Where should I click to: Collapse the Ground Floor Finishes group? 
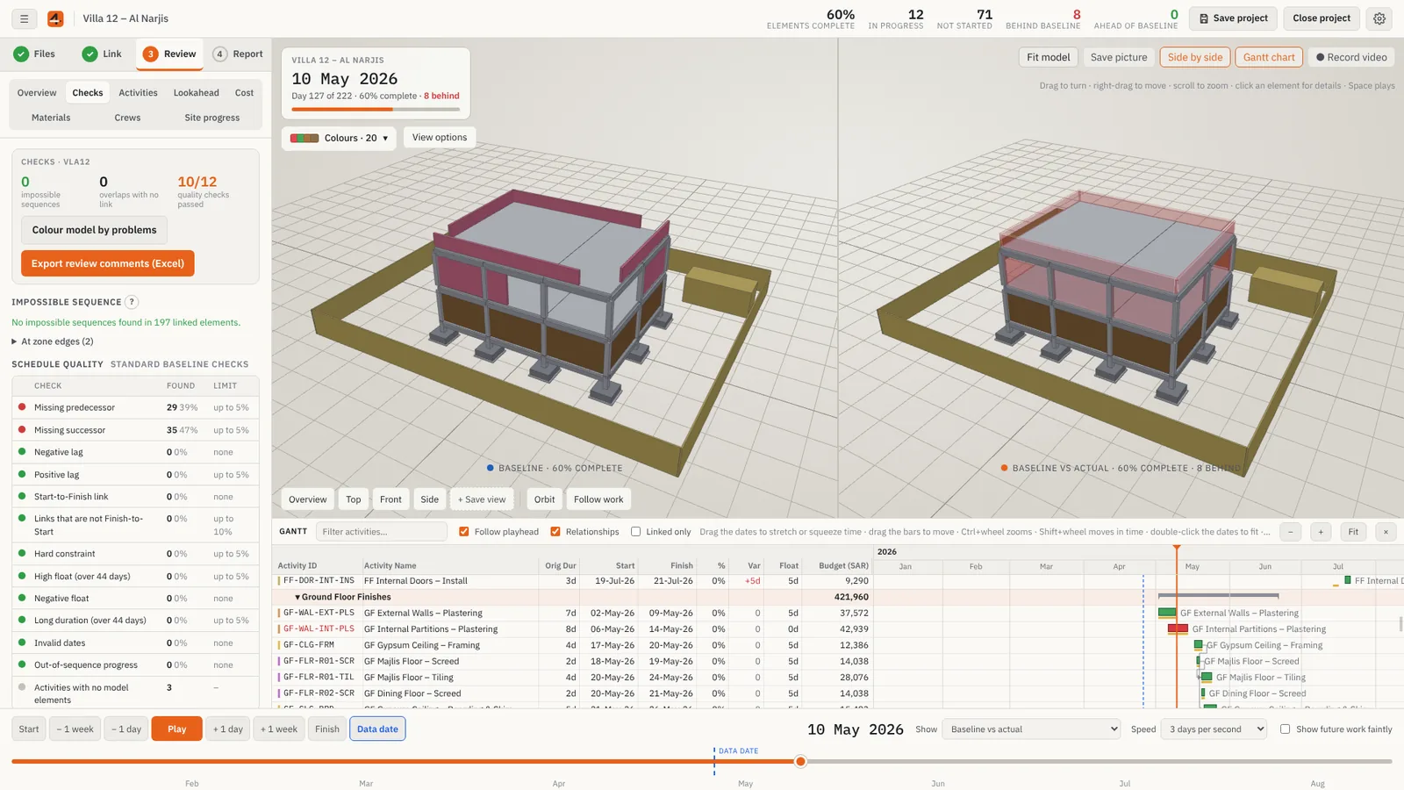297,597
